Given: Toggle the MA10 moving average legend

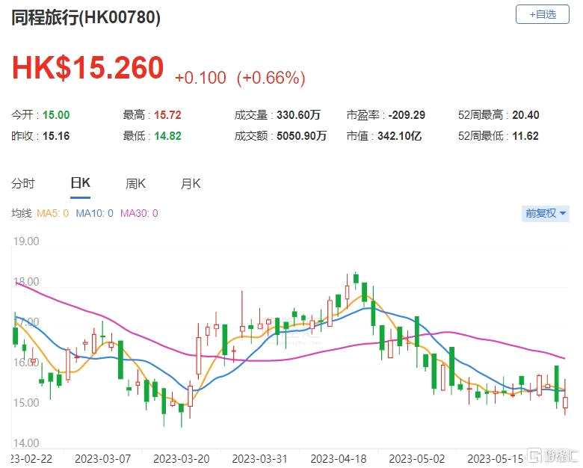Looking at the screenshot, I should point(94,214).
